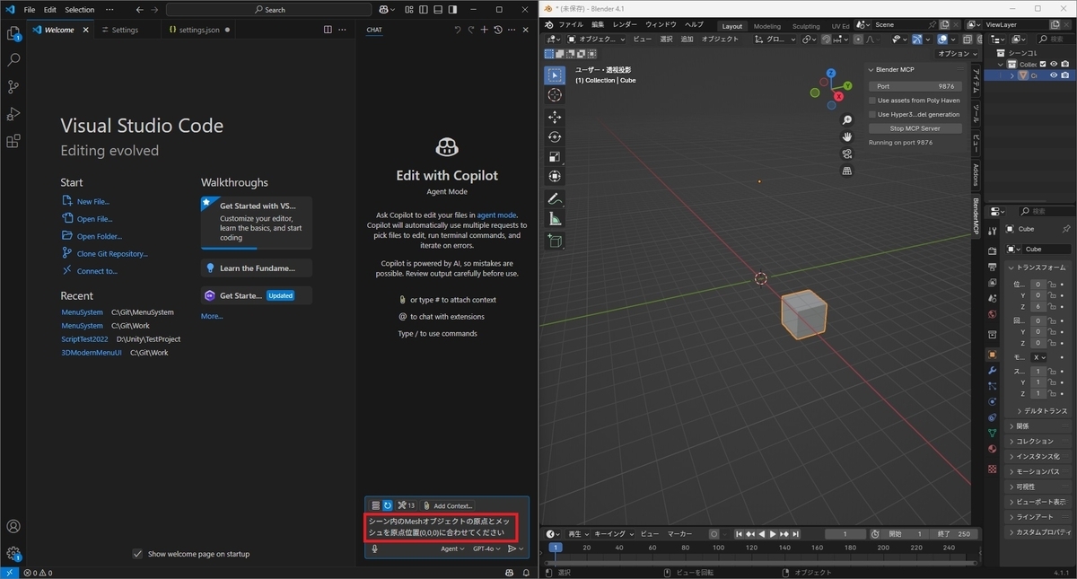This screenshot has width=1077, height=579.
Task: Click the New File link
Action: (x=93, y=202)
